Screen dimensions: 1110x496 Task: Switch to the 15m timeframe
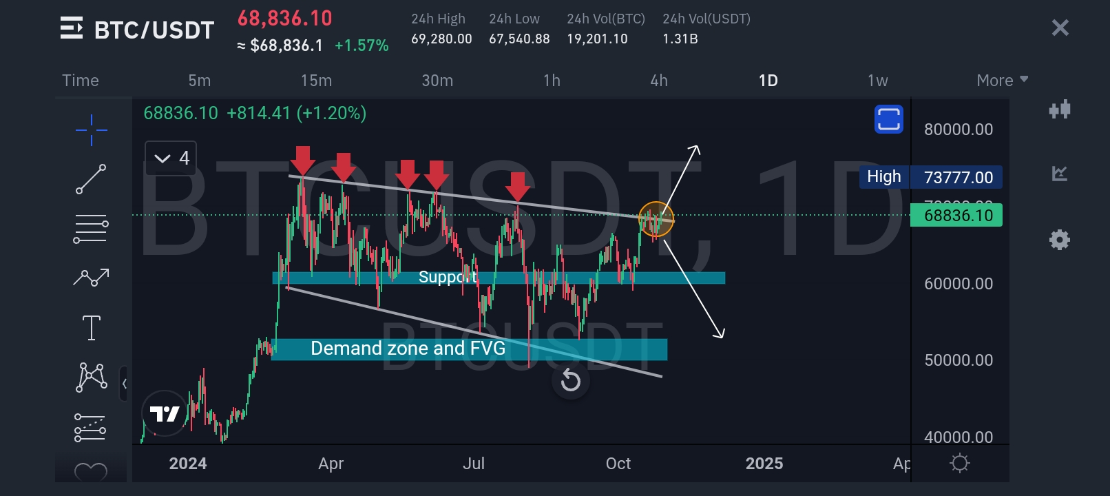(316, 81)
